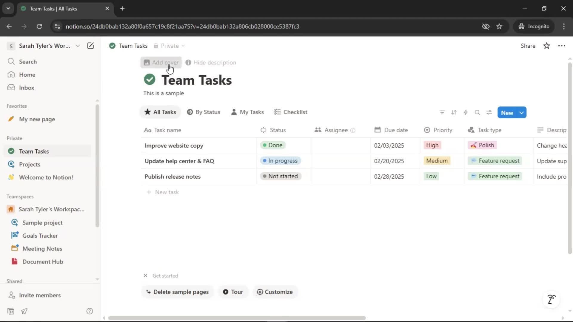This screenshot has width=573, height=322.
Task: Open the Private sharing dropdown
Action: click(169, 46)
